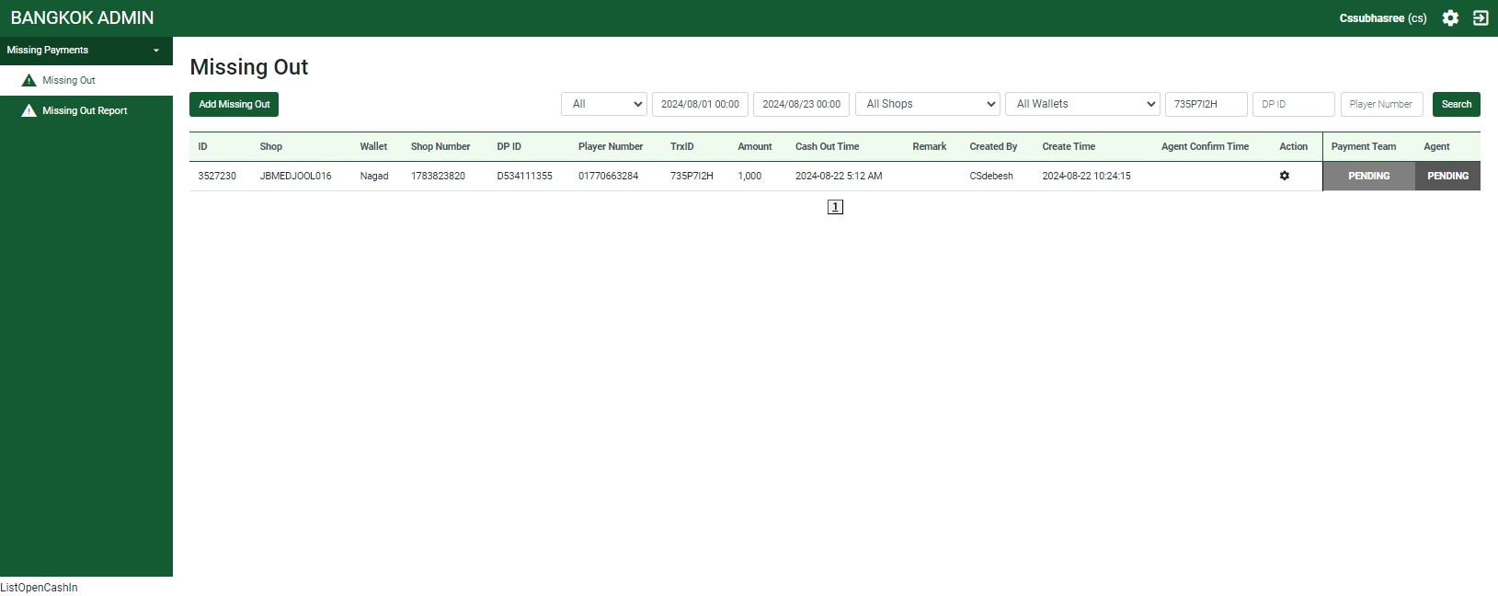
Task: Click the ID column header
Action: click(x=202, y=146)
